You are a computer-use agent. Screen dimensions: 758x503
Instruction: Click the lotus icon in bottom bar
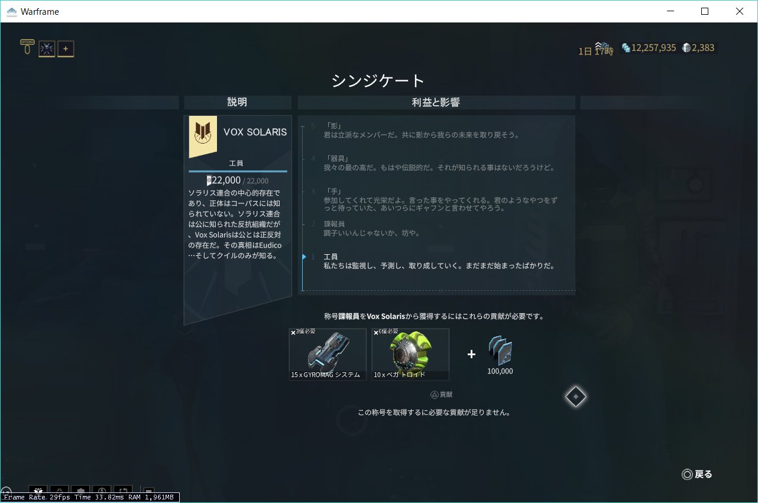pyautogui.click(x=38, y=491)
